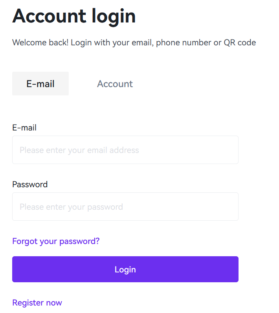Submit the form with the Login button
The height and width of the screenshot is (313, 279).
(x=125, y=269)
